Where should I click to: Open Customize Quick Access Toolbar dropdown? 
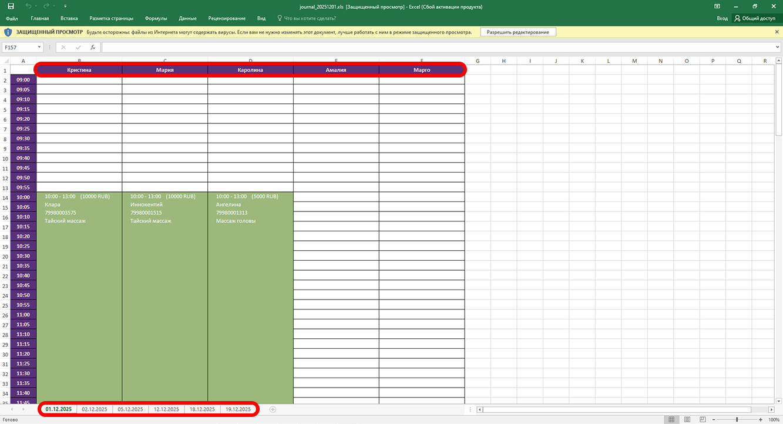click(65, 6)
